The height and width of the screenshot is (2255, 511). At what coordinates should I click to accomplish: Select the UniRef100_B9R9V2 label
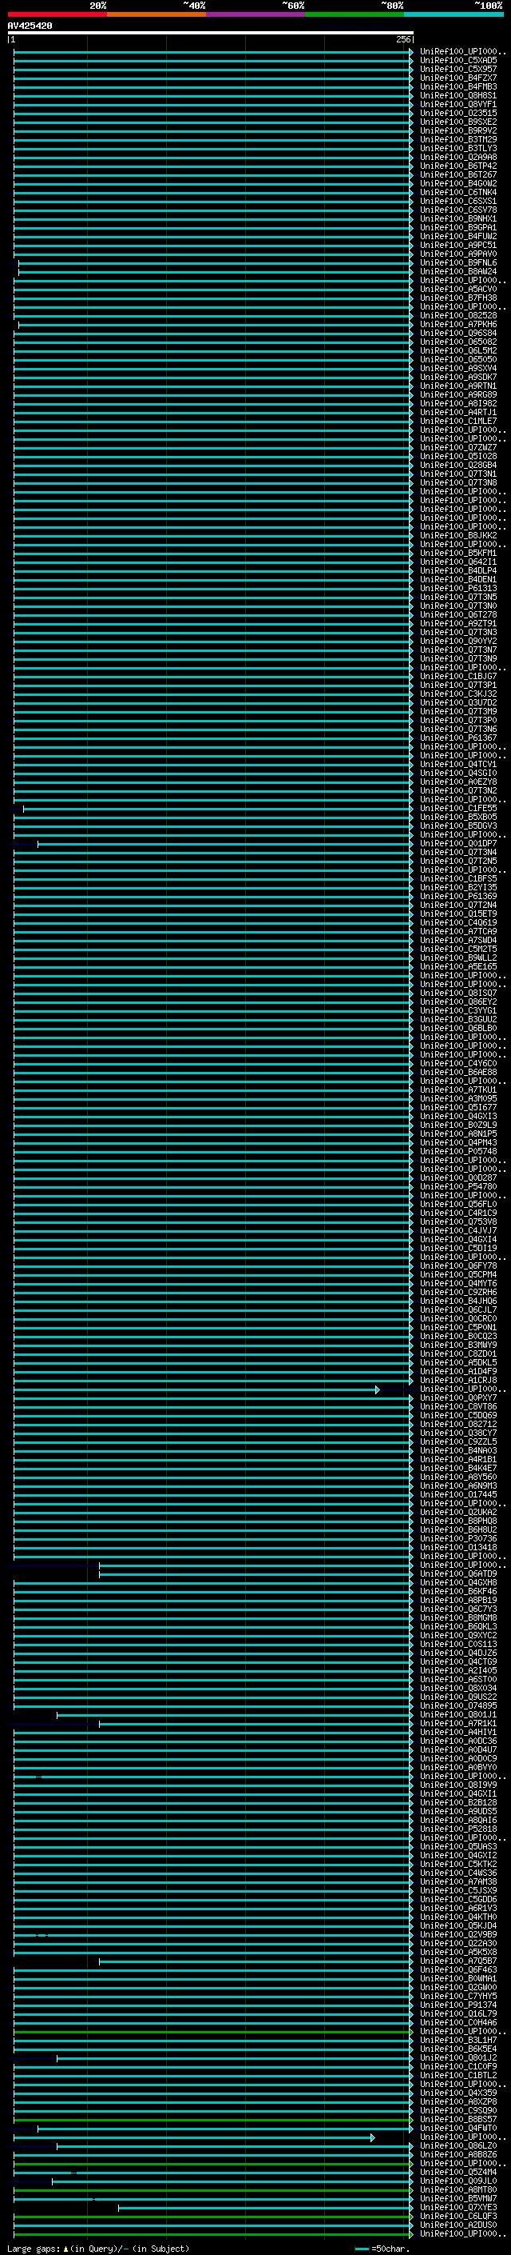458,130
